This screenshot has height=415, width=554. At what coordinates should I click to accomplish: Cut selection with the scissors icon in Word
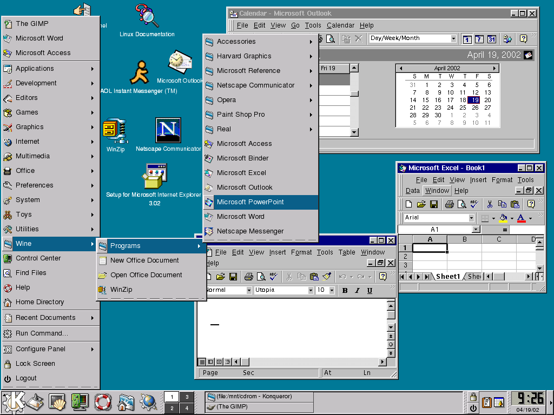coord(289,276)
